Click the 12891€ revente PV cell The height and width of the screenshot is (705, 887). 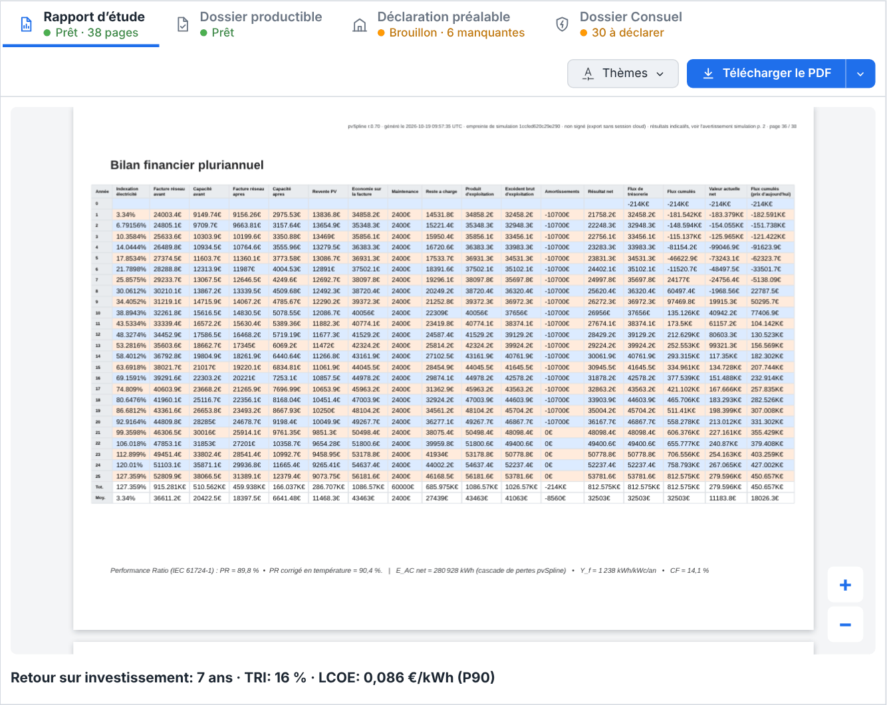click(329, 269)
